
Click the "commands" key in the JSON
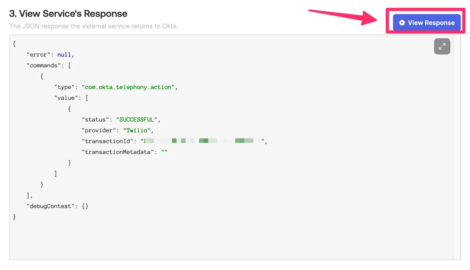(44, 65)
